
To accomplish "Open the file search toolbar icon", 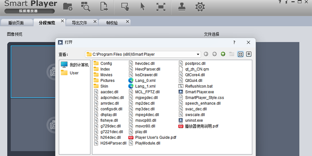I will coord(86,7).
